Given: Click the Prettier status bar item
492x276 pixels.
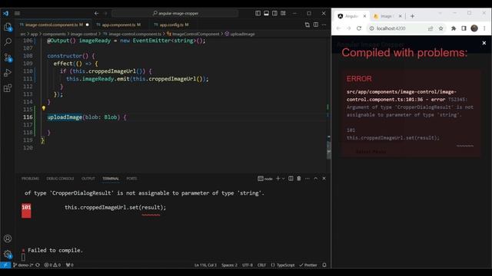Looking at the screenshot, I should tap(308, 264).
